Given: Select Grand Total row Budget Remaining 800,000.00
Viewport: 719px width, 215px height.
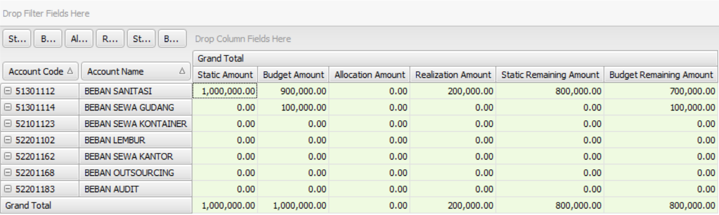Looking at the screenshot, I should [661, 205].
